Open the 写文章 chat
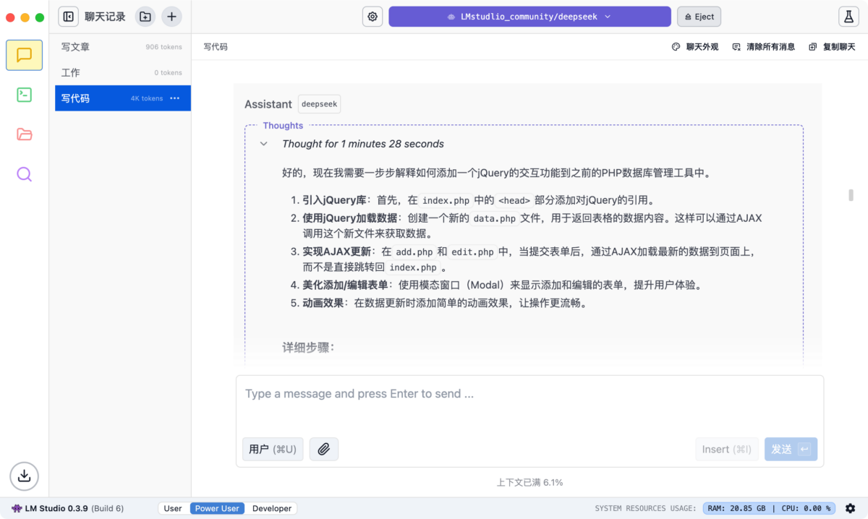Image resolution: width=868 pixels, height=519 pixels. tap(123, 47)
